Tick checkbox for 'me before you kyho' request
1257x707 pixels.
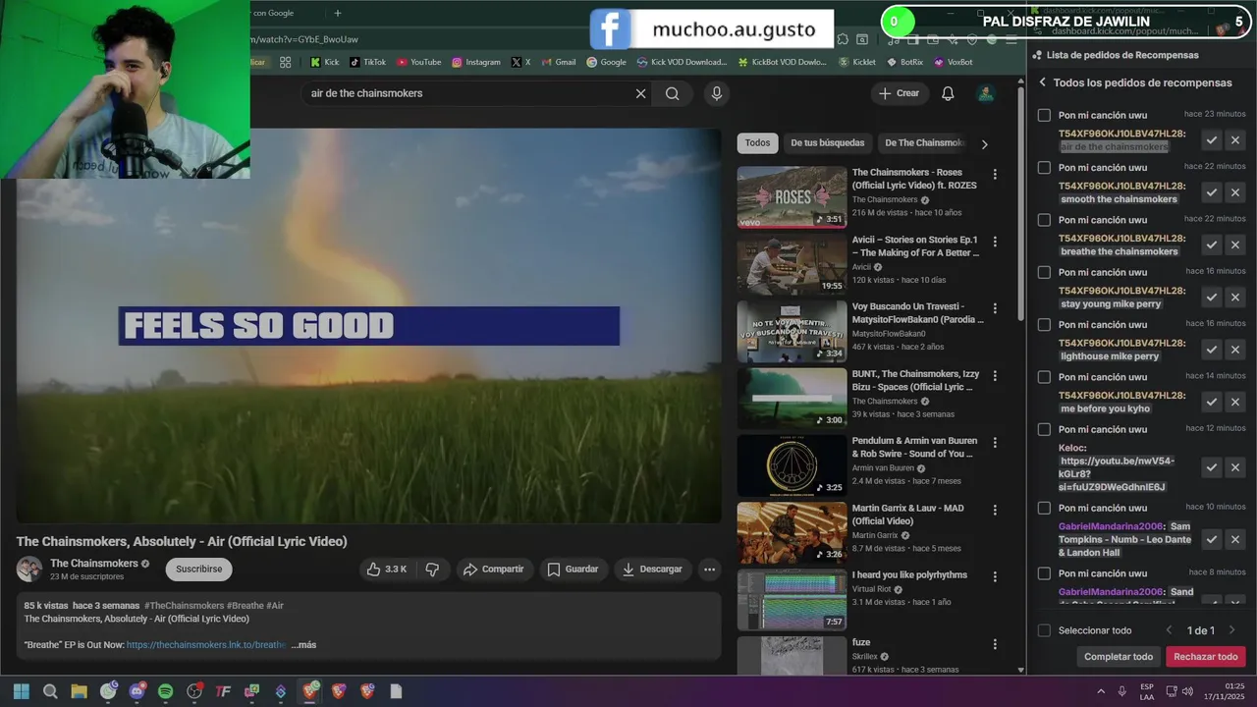coord(1044,377)
